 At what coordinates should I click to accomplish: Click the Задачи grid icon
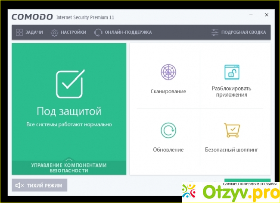(x=19, y=32)
